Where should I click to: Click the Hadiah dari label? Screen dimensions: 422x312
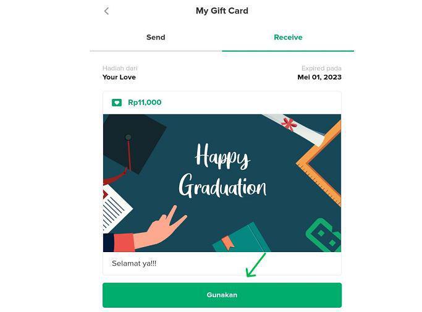(120, 69)
